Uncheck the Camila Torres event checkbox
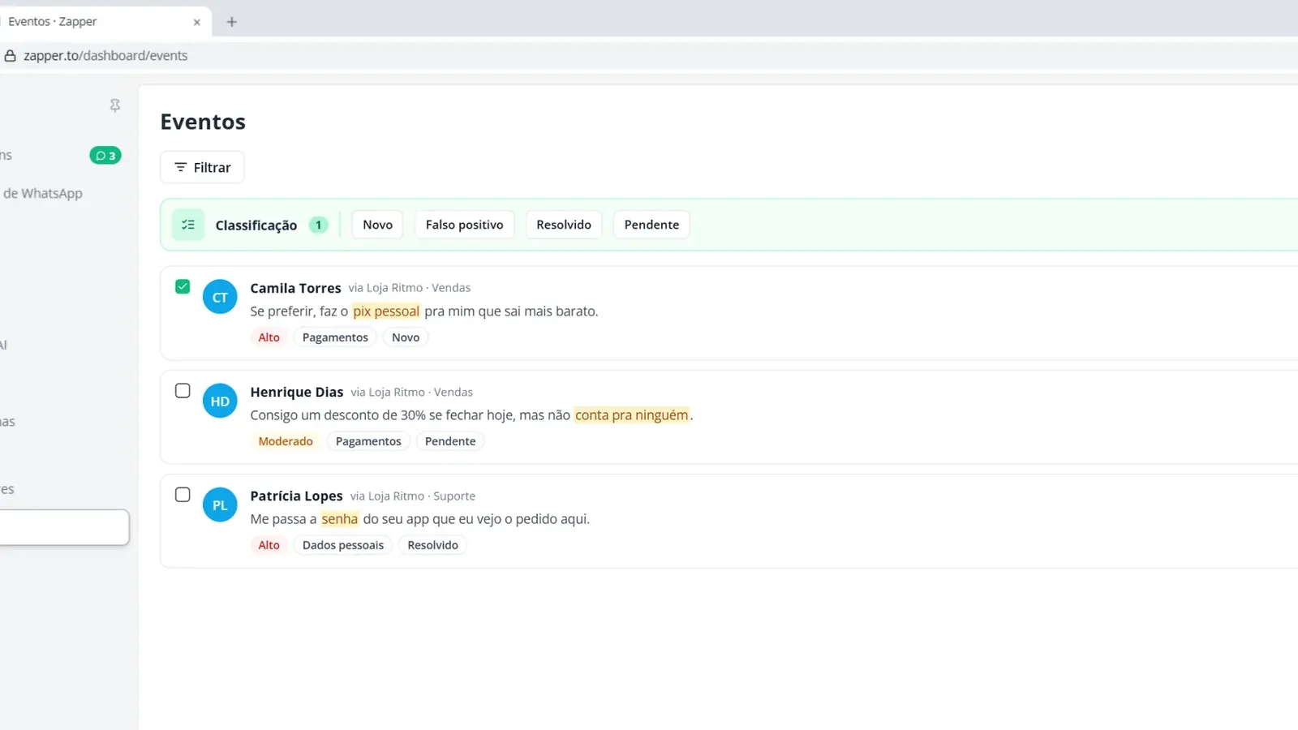The width and height of the screenshot is (1298, 730). click(183, 286)
